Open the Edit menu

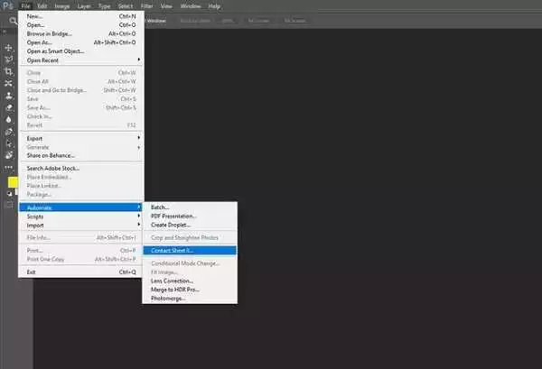click(42, 6)
